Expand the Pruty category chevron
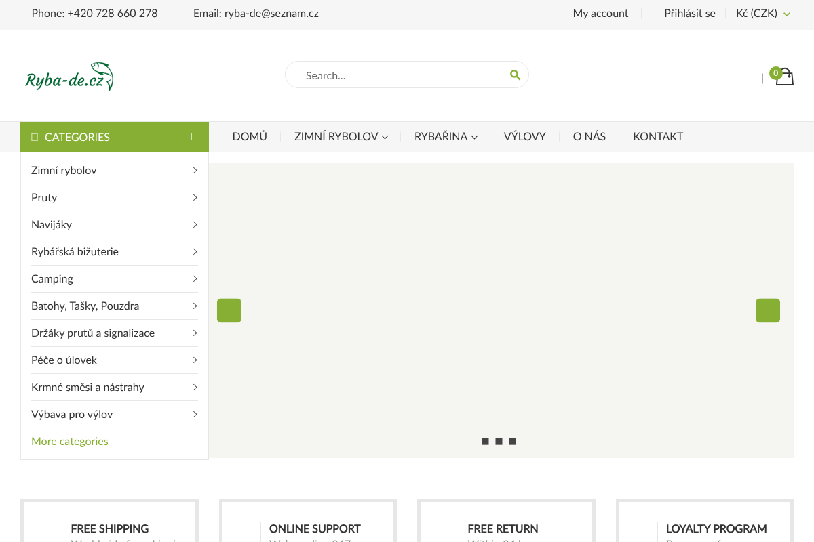The width and height of the screenshot is (814, 542). [195, 197]
